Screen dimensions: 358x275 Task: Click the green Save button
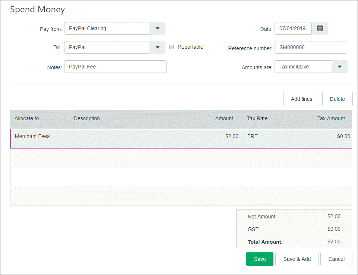[260, 259]
